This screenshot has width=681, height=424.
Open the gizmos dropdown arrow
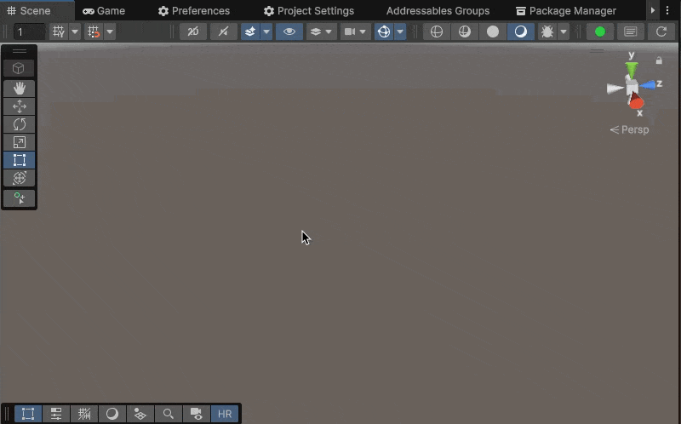(x=400, y=32)
